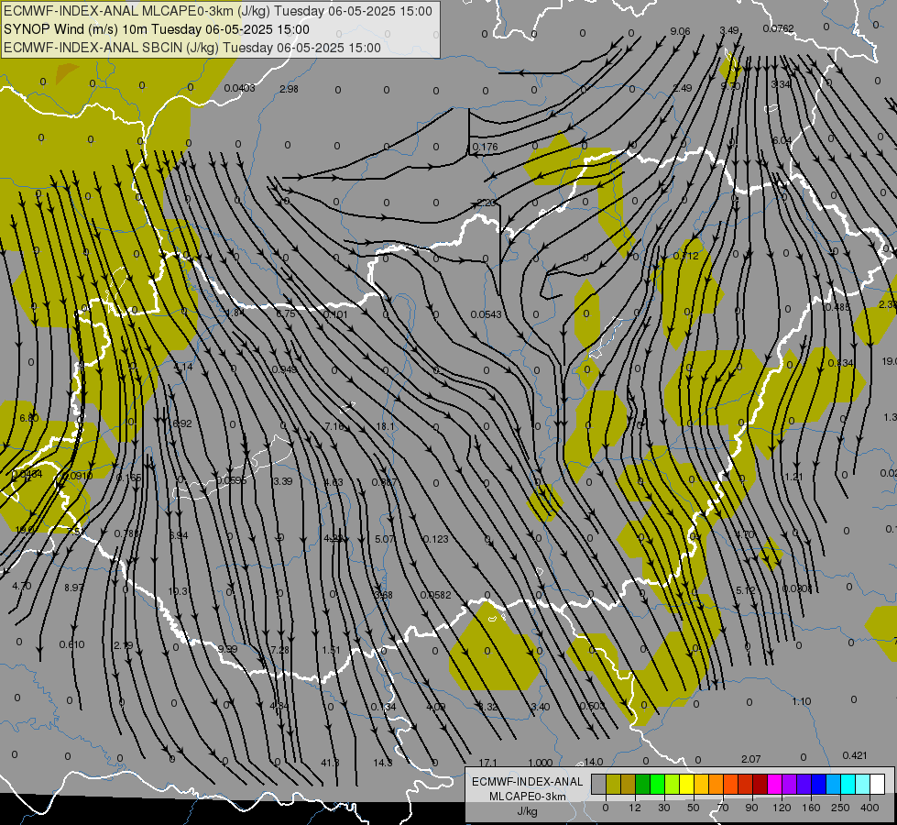Click the 0.485 grid value

pyautogui.click(x=837, y=307)
